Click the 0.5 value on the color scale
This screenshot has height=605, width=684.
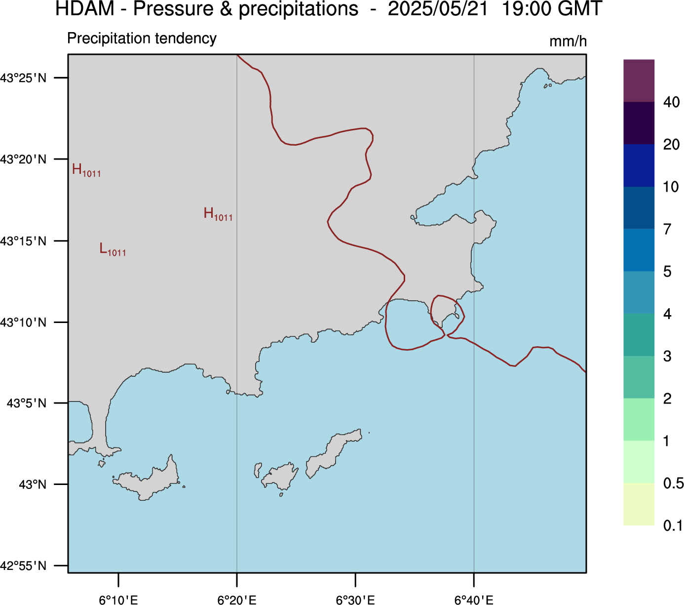click(674, 483)
